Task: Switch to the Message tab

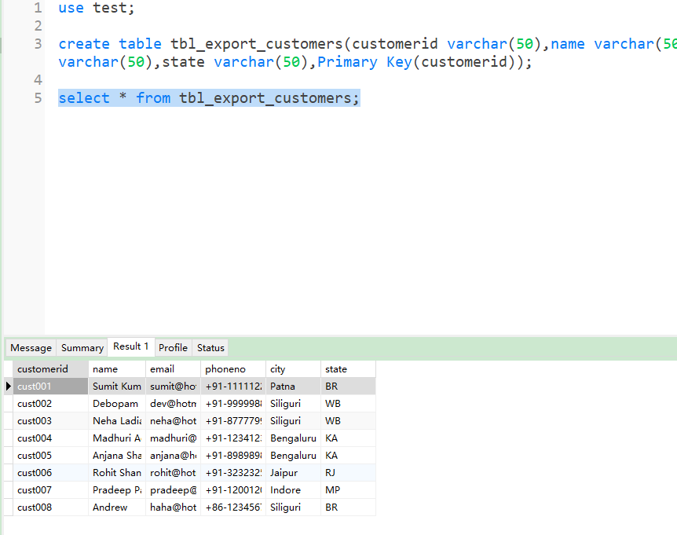Action: (x=31, y=348)
